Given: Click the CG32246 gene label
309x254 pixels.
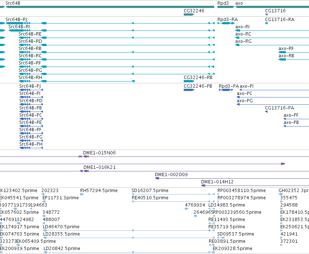Looking at the screenshot, I should 194,11.
